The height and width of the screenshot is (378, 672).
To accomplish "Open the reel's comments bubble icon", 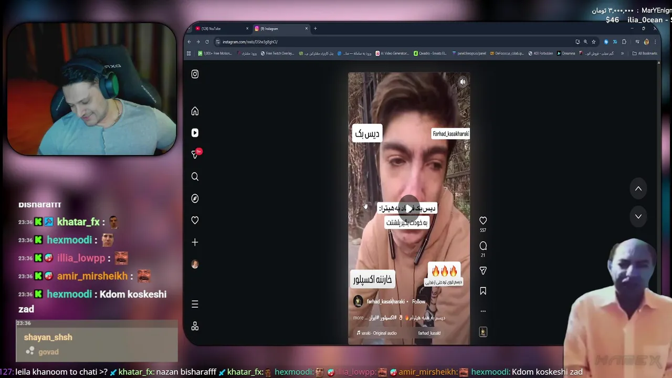I will (x=483, y=246).
